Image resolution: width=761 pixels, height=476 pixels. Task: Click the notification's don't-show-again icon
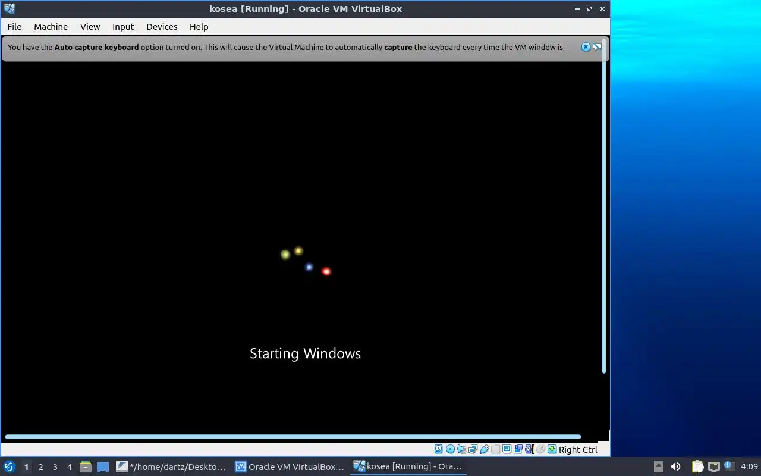[x=597, y=47]
